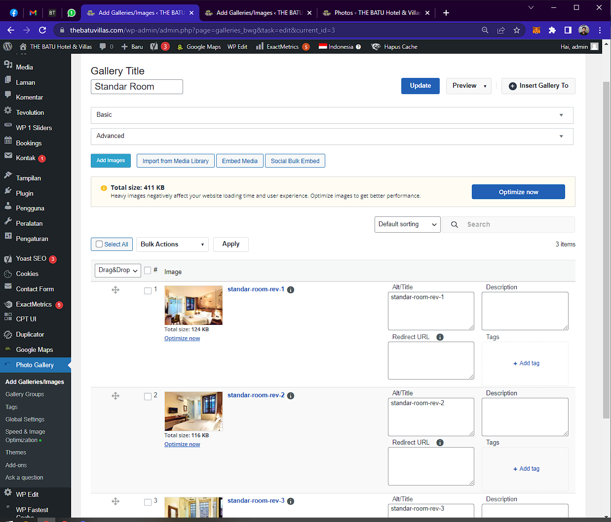Open Global Settings submenu item
Screen dimensions: 611x522
(25, 419)
